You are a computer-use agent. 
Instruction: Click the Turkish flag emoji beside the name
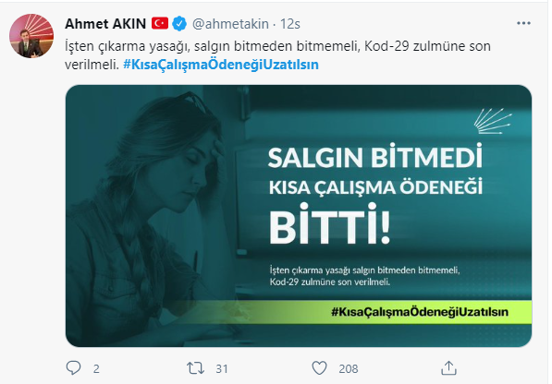coord(160,24)
